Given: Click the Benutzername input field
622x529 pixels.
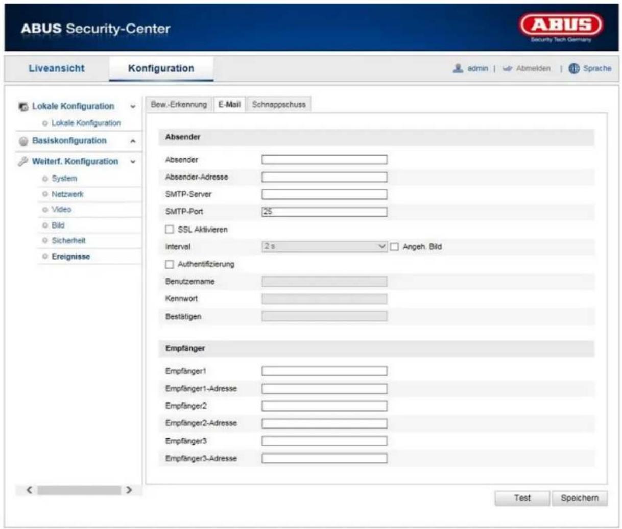Looking at the screenshot, I should coord(324,282).
